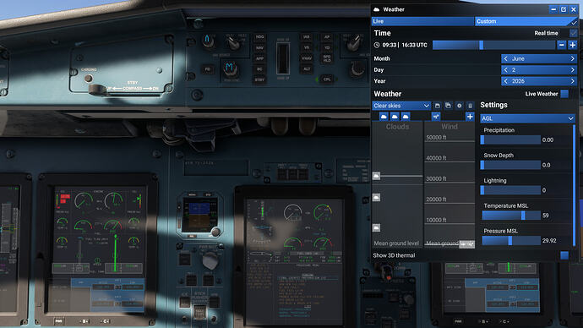Select the cloud layer handle near 20000 ft

pyautogui.click(x=376, y=197)
